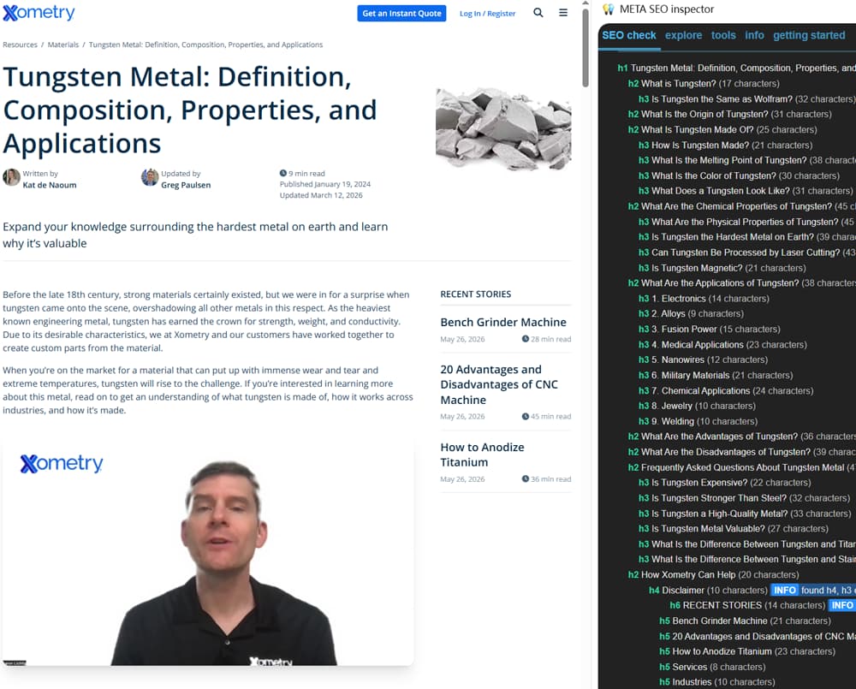Viewport: 856px width, 689px height.
Task: Select h2 How Xometry Can Help row
Action: coord(713,575)
